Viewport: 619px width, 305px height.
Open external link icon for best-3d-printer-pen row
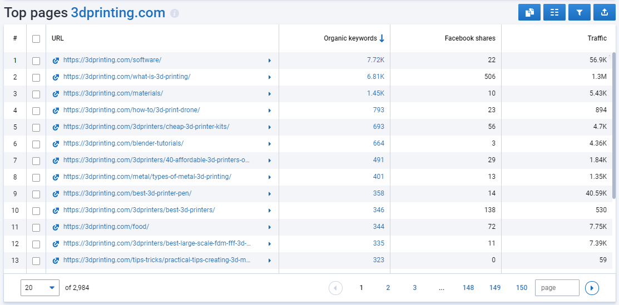click(56, 194)
